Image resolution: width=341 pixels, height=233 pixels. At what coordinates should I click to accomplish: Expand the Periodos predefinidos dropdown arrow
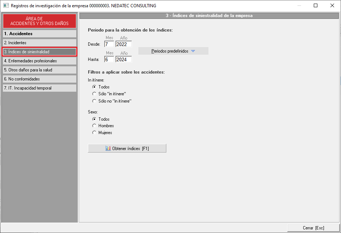pyautogui.click(x=193, y=51)
